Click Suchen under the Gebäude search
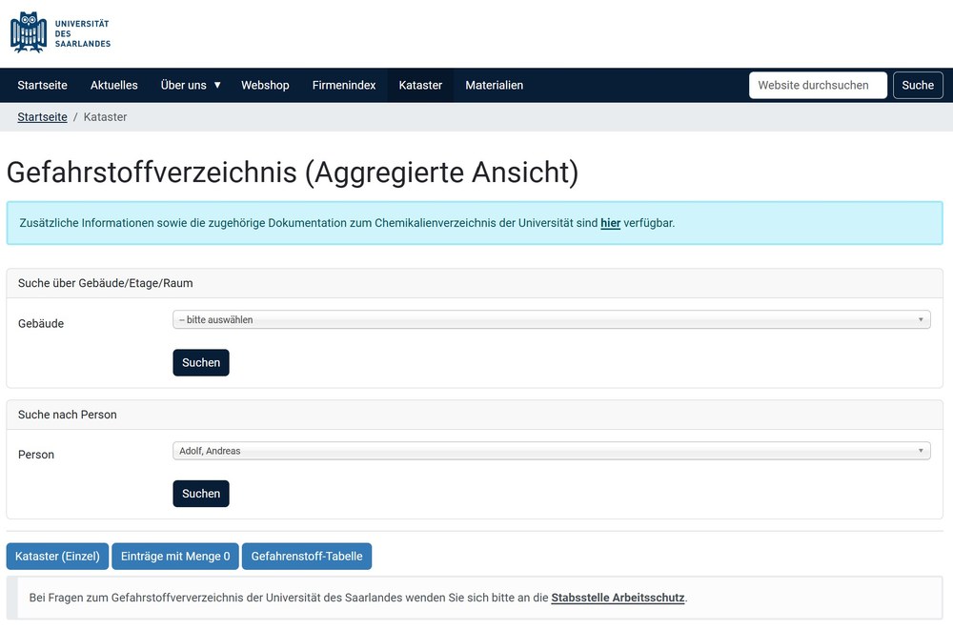 (x=201, y=362)
